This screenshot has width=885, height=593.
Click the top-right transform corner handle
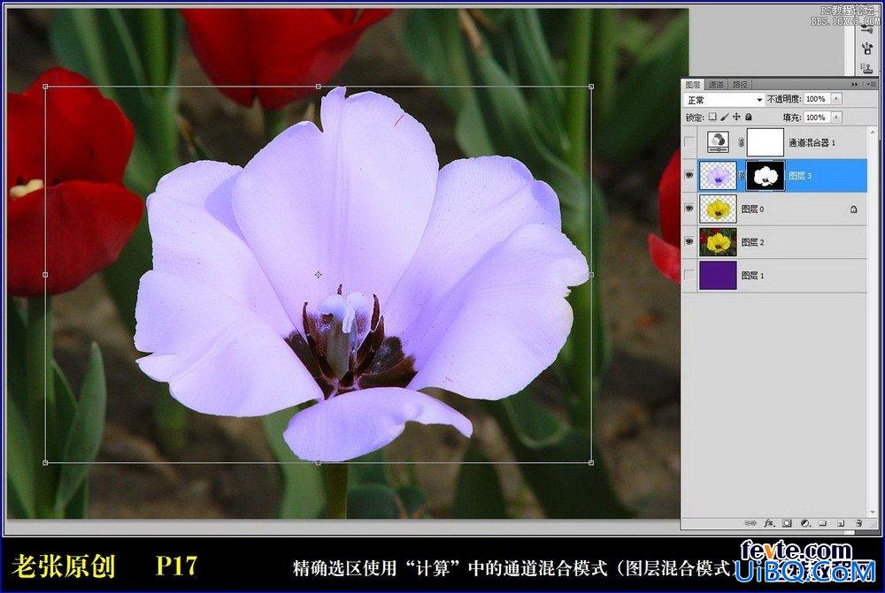[x=591, y=87]
